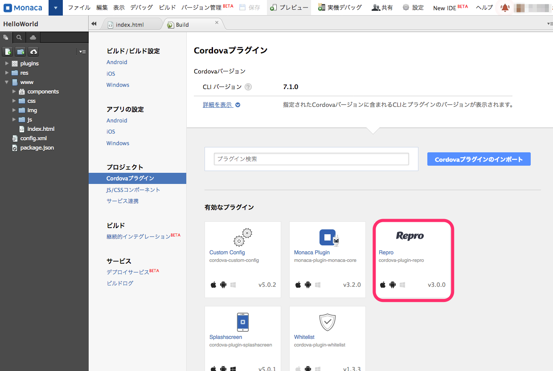Image resolution: width=553 pixels, height=371 pixels.
Task: Open index.html in file tree
Action: pyautogui.click(x=41, y=129)
